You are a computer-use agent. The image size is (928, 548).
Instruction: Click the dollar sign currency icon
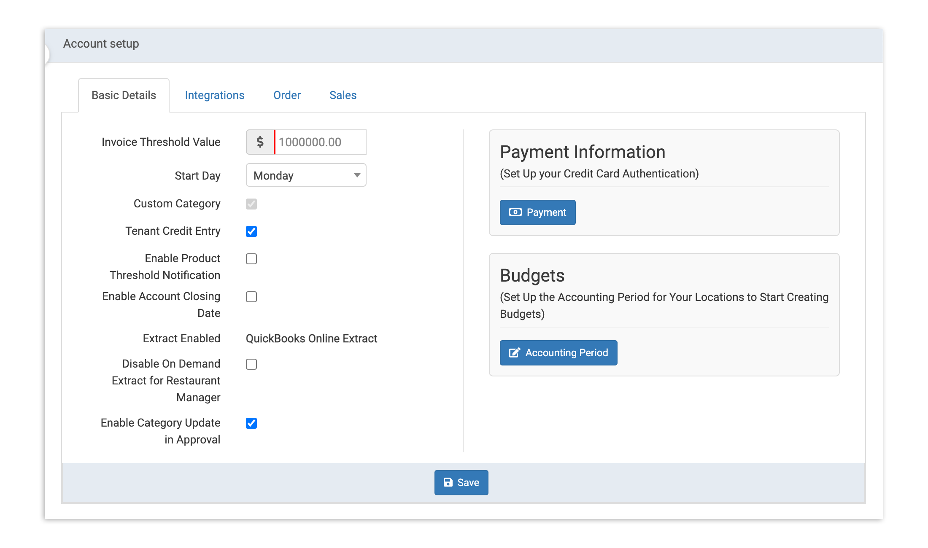click(260, 142)
